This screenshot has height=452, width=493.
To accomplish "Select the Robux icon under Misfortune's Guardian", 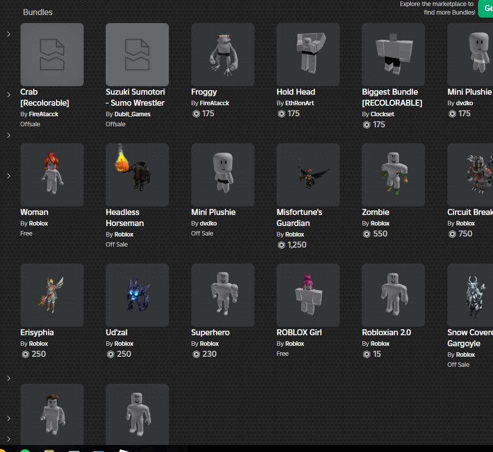I will tap(282, 245).
